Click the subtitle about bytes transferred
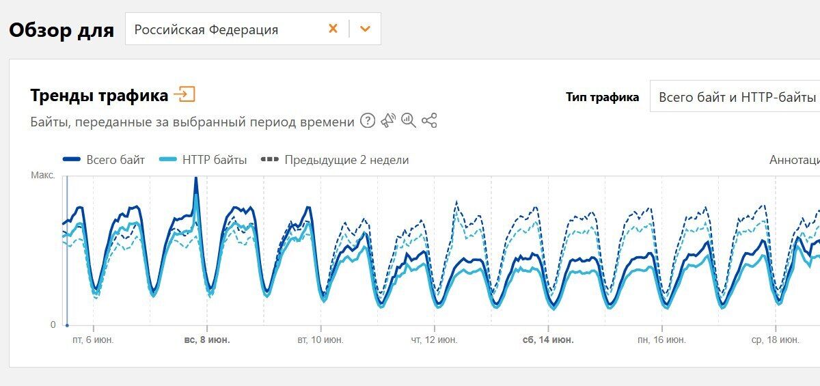The width and height of the screenshot is (820, 386). point(192,122)
